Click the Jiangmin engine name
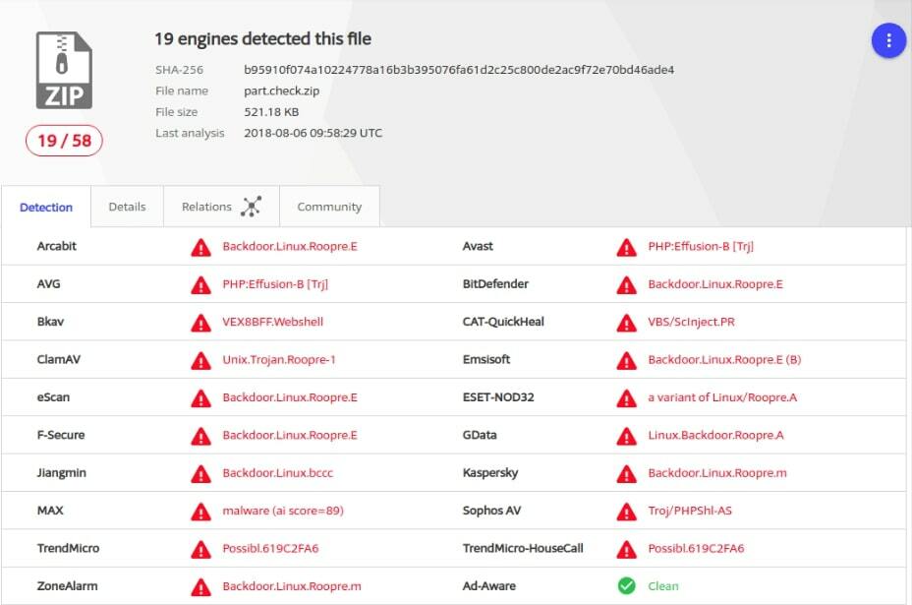This screenshot has height=605, width=912. click(62, 473)
